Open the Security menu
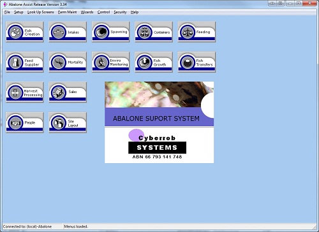 click(x=120, y=12)
